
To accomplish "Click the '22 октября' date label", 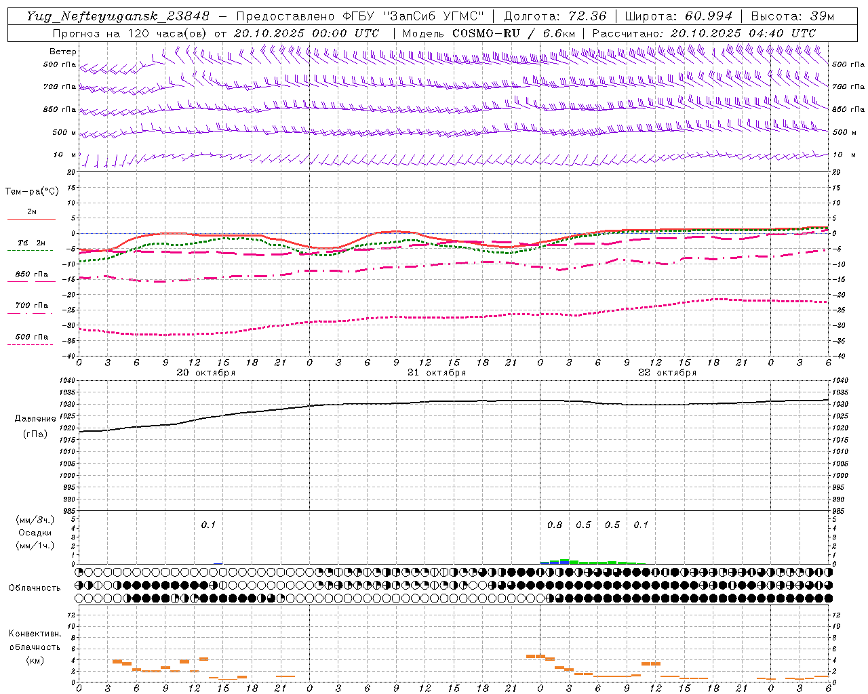I will tap(667, 373).
